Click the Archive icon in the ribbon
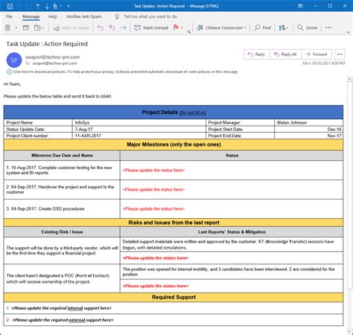353x335 pixels. [x=26, y=28]
